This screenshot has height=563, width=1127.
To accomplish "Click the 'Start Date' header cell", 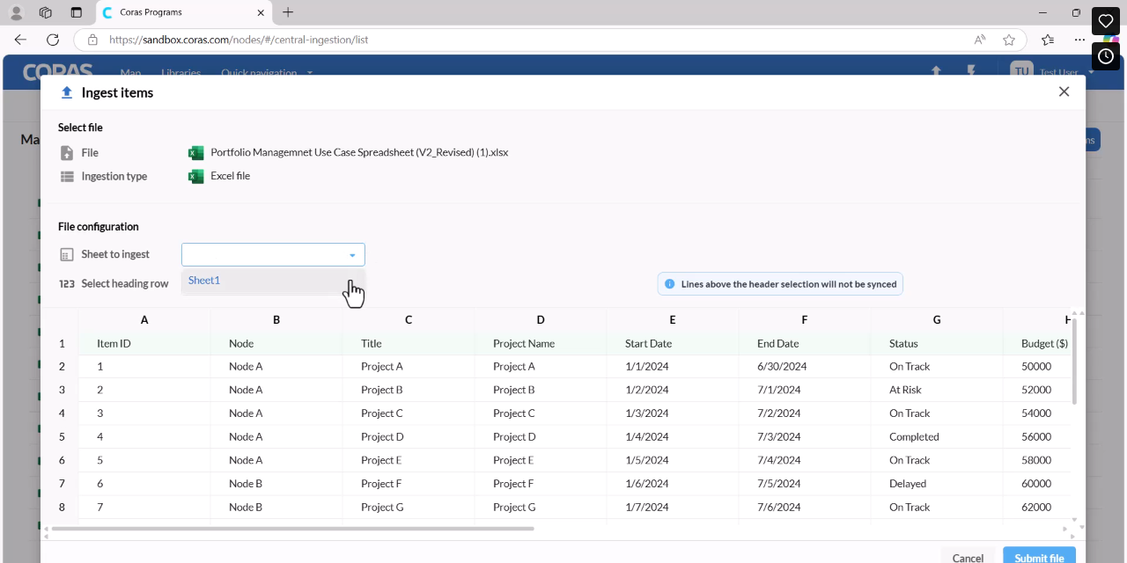I will [673, 344].
